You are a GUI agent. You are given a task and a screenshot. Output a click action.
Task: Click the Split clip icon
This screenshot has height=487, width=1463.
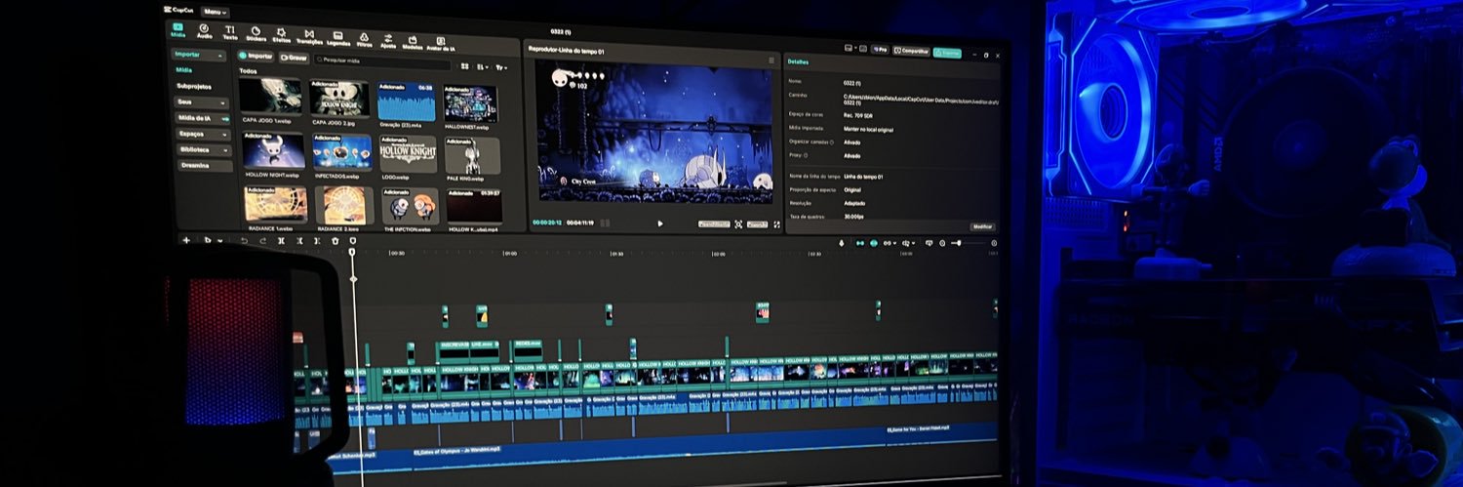tap(282, 240)
